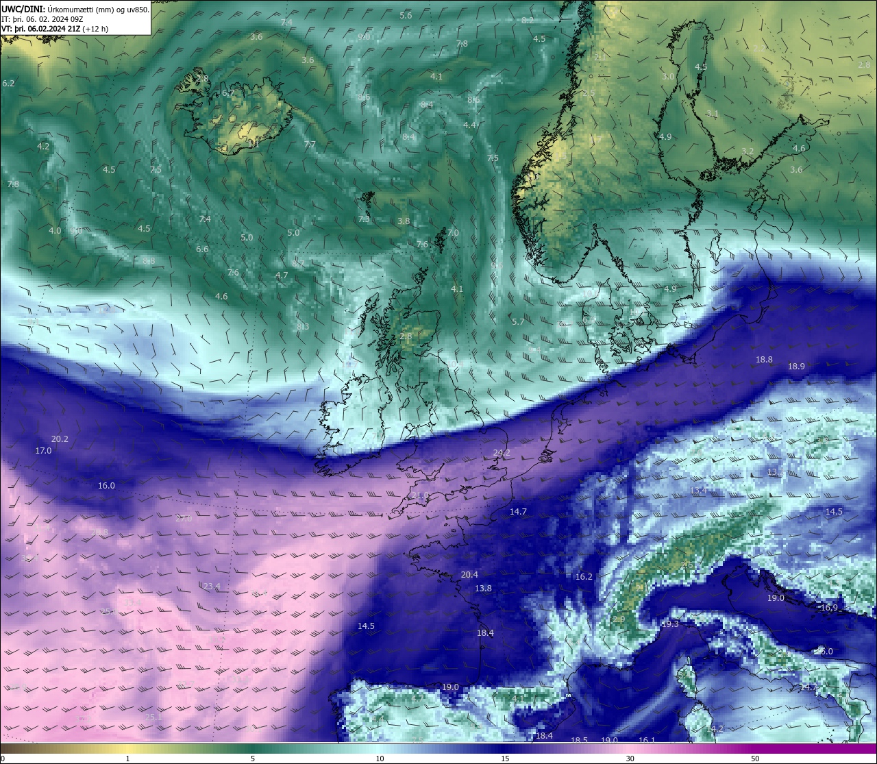Click the 25.1 value near the bottom-left

pyautogui.click(x=153, y=717)
